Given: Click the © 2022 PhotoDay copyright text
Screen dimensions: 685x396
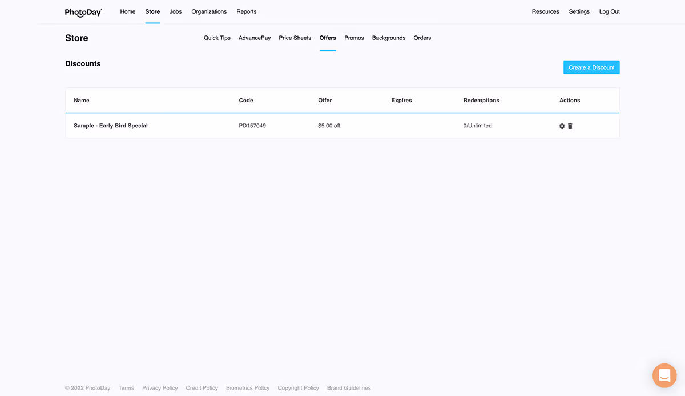Looking at the screenshot, I should coord(88,388).
